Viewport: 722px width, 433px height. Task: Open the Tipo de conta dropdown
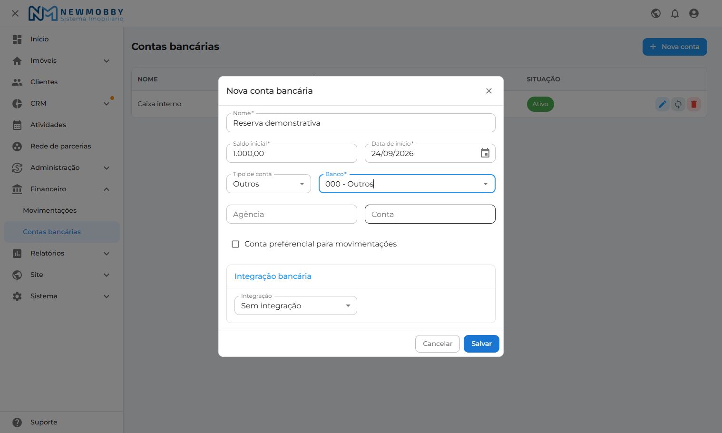[x=269, y=184]
